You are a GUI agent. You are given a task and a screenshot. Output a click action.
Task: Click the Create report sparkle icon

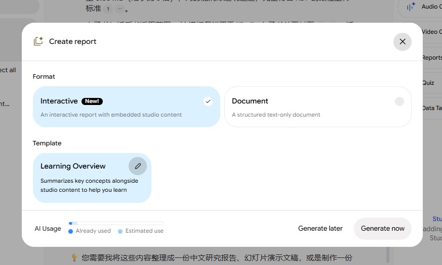click(x=38, y=41)
